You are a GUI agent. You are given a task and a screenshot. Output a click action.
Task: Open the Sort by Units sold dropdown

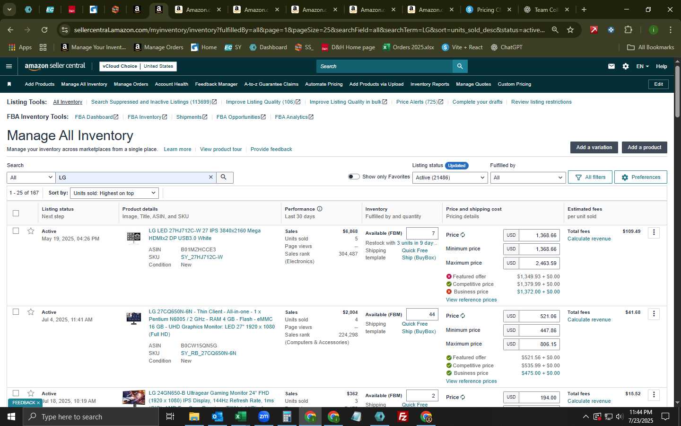click(x=114, y=193)
